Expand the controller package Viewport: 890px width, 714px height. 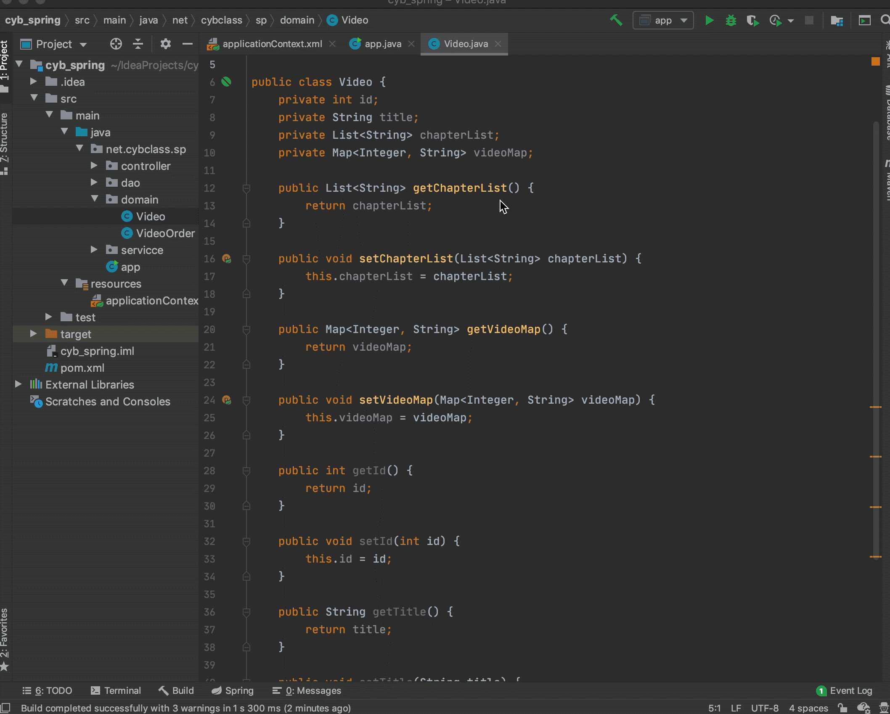pyautogui.click(x=94, y=165)
